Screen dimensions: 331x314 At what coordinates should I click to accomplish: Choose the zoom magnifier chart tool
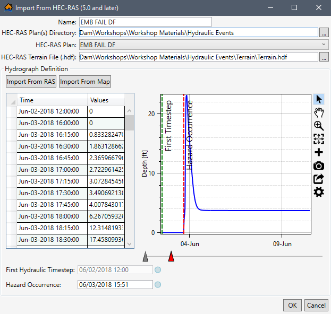point(319,126)
